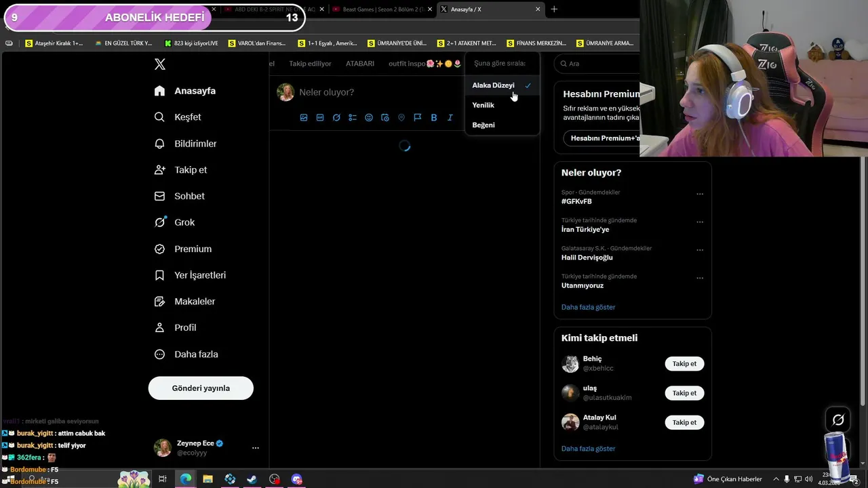This screenshot has height=488, width=868.
Task: Open Takip et in sidebar
Action: point(181,170)
